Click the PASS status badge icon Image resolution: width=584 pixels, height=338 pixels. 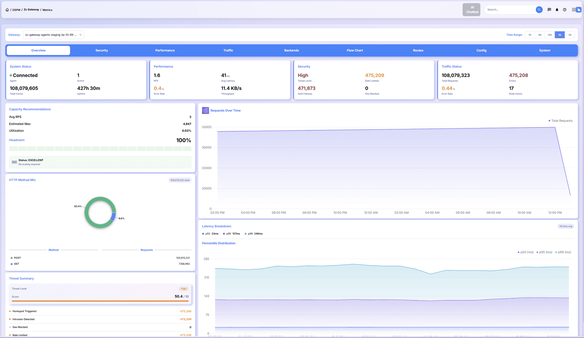14,162
